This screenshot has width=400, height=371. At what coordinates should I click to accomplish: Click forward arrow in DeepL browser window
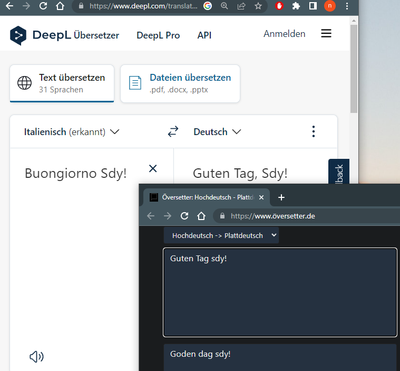point(26,6)
